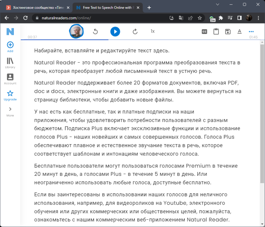Toggle closed captions CC icon
Viewport: 265px width, 227px height.
coord(204,32)
